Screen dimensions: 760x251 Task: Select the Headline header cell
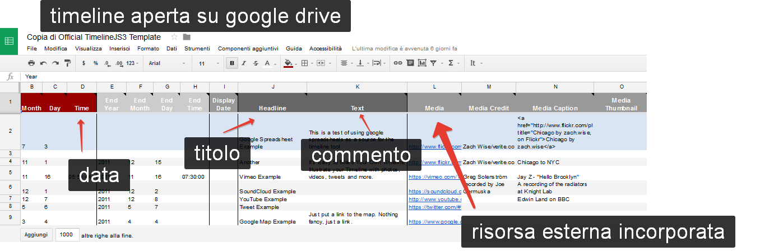coord(272,103)
